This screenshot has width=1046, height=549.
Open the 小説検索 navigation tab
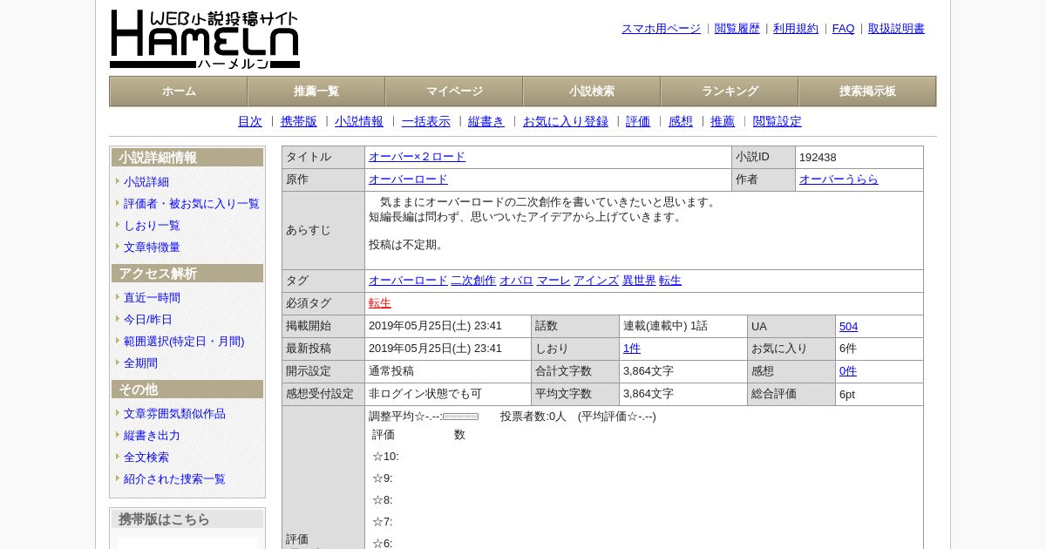592,91
